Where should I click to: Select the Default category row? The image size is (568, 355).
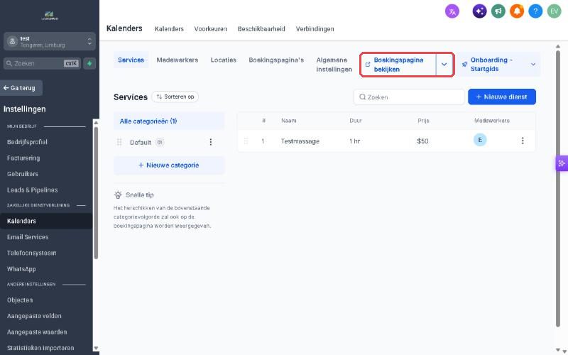pos(169,142)
